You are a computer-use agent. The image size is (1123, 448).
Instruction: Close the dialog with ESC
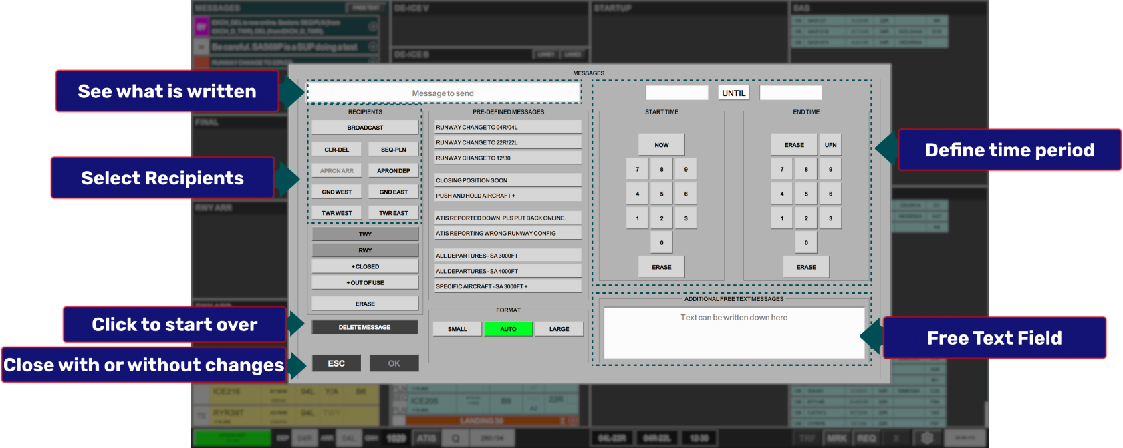[x=336, y=363]
